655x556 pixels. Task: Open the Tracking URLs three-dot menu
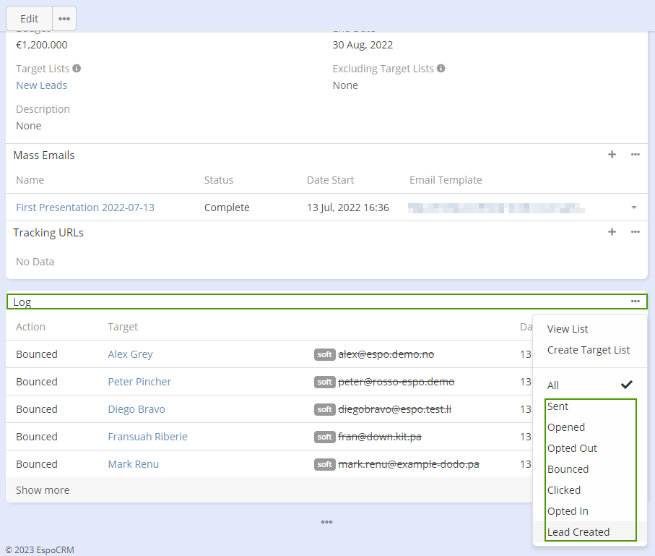pos(636,232)
